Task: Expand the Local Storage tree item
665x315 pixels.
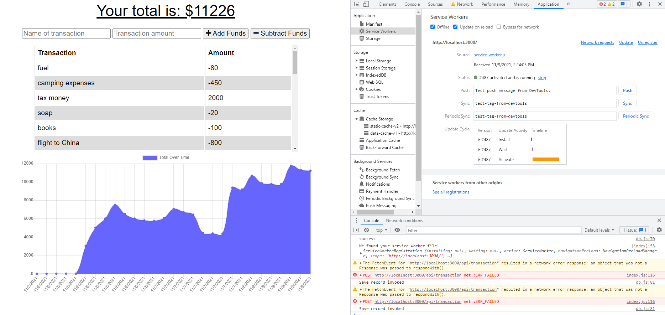Action: tap(356, 61)
